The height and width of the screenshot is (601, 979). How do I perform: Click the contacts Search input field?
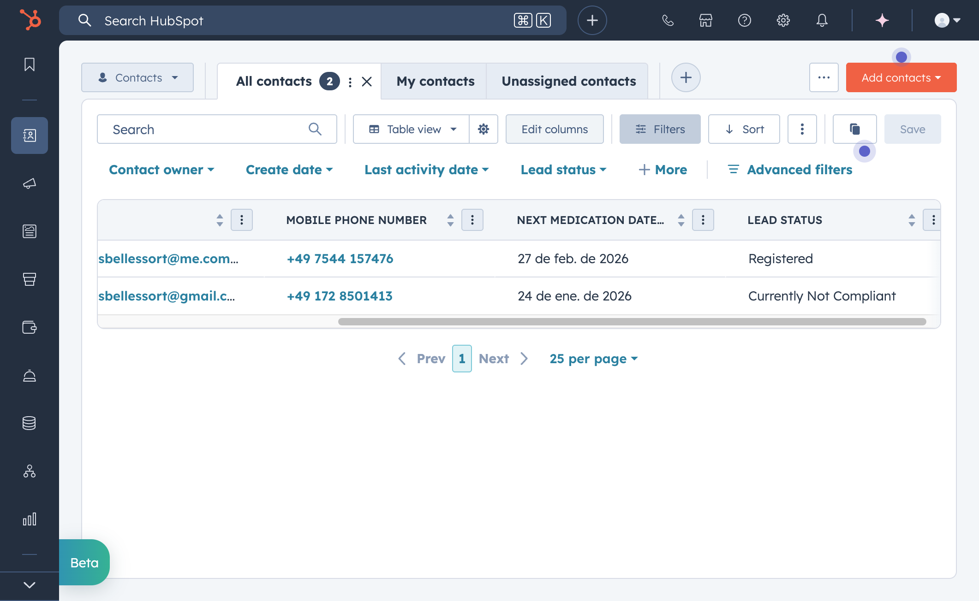click(x=217, y=129)
